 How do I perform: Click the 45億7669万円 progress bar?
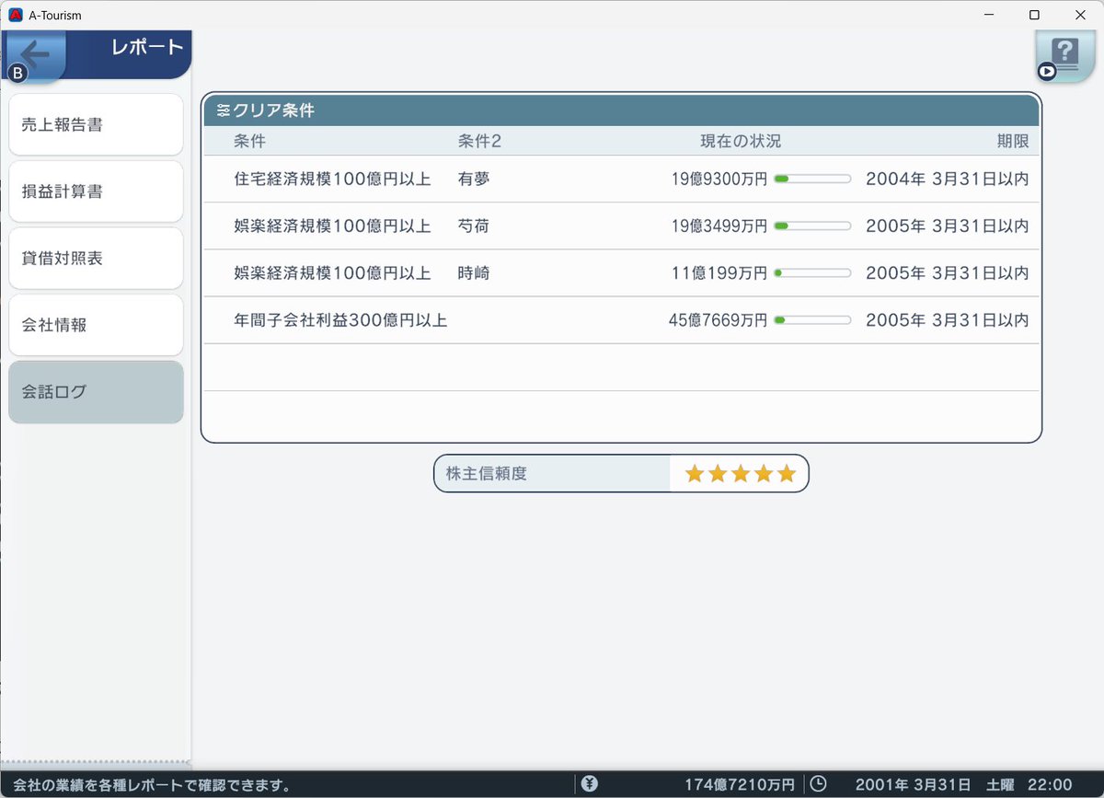click(x=812, y=320)
